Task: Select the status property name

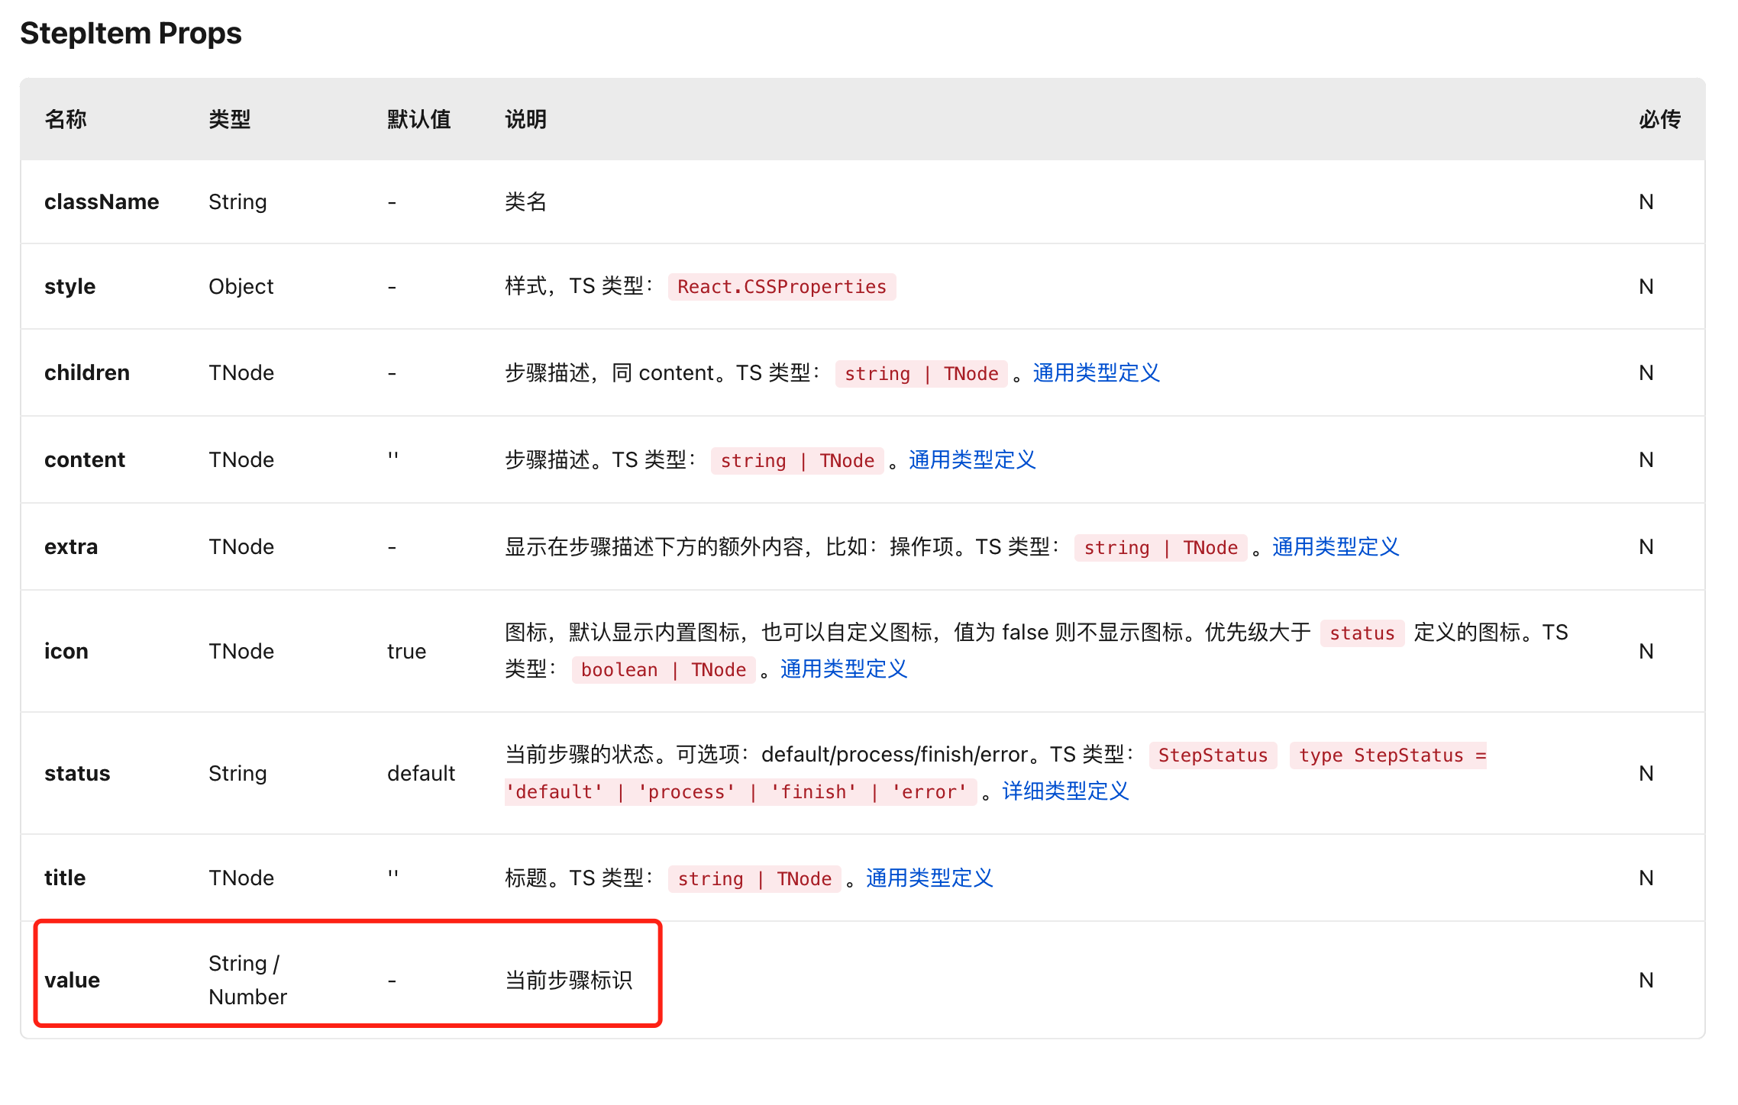Action: 76,772
